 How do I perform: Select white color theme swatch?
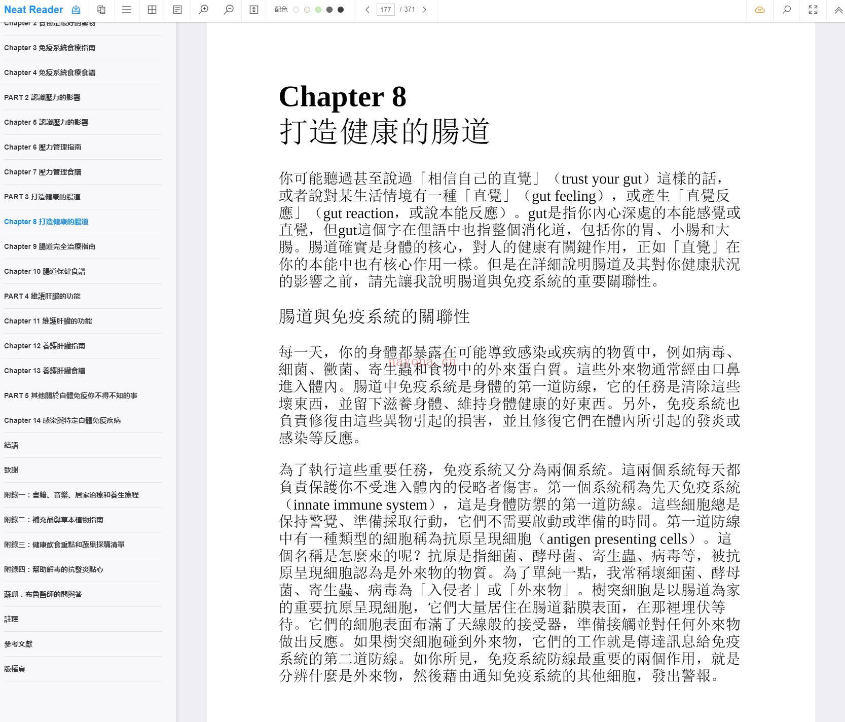pos(296,10)
